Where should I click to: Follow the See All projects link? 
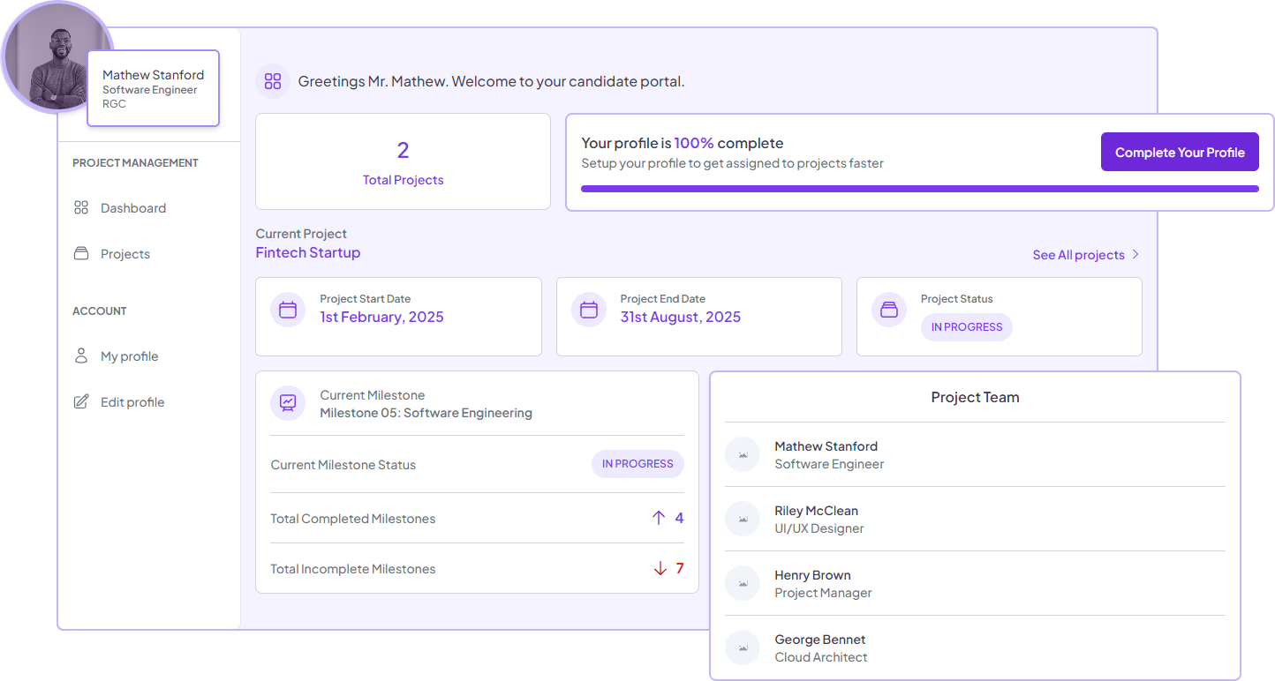[1078, 255]
